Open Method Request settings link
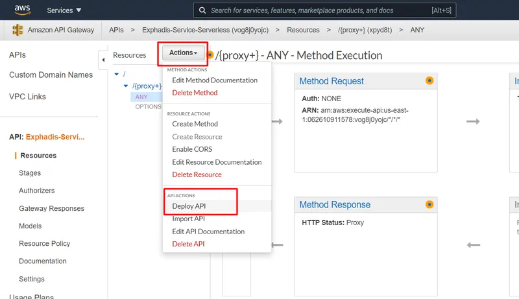Screen dimensions: 519x299 (332, 81)
